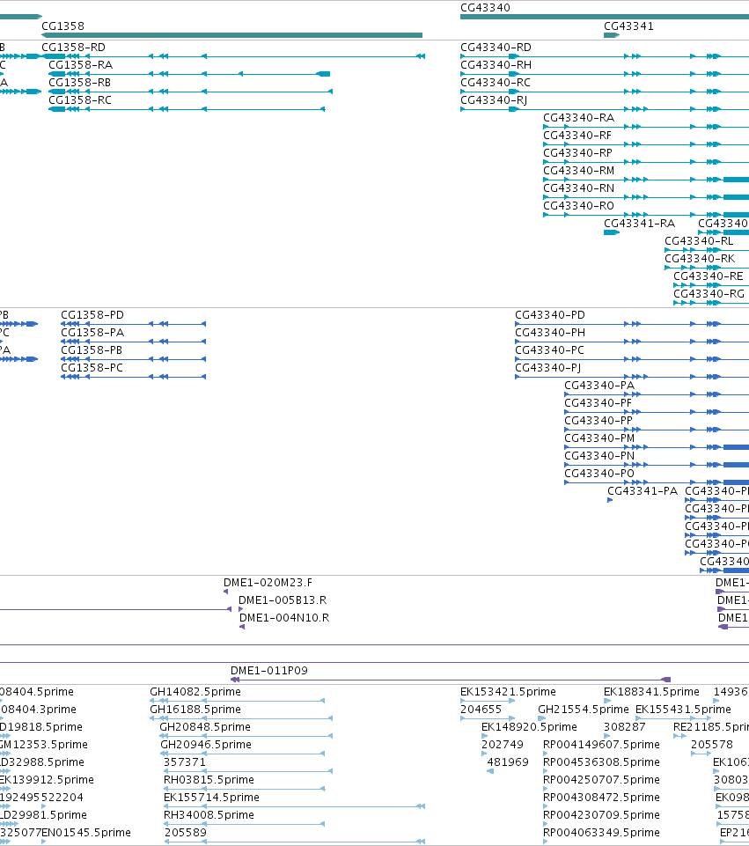Pick the CG43340-RA transcript
The height and width of the screenshot is (846, 749).
click(x=578, y=117)
